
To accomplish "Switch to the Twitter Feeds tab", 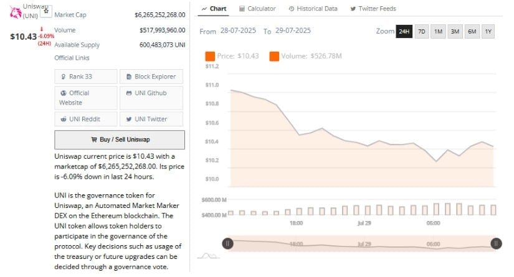I will coord(373,9).
